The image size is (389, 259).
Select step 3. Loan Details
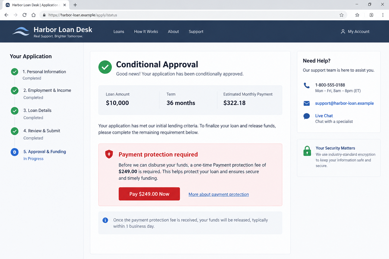click(37, 111)
